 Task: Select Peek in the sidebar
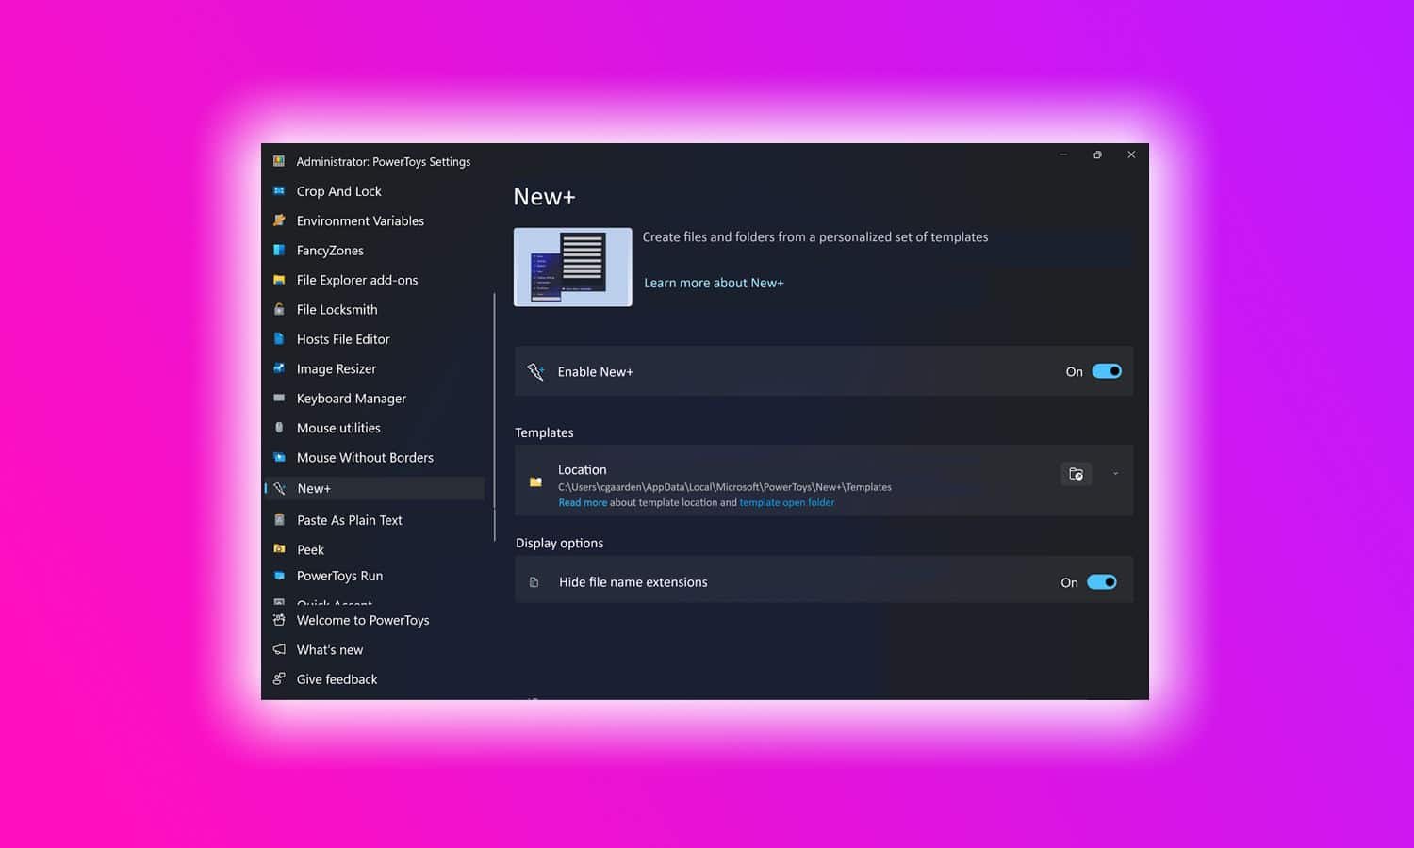[x=310, y=549]
